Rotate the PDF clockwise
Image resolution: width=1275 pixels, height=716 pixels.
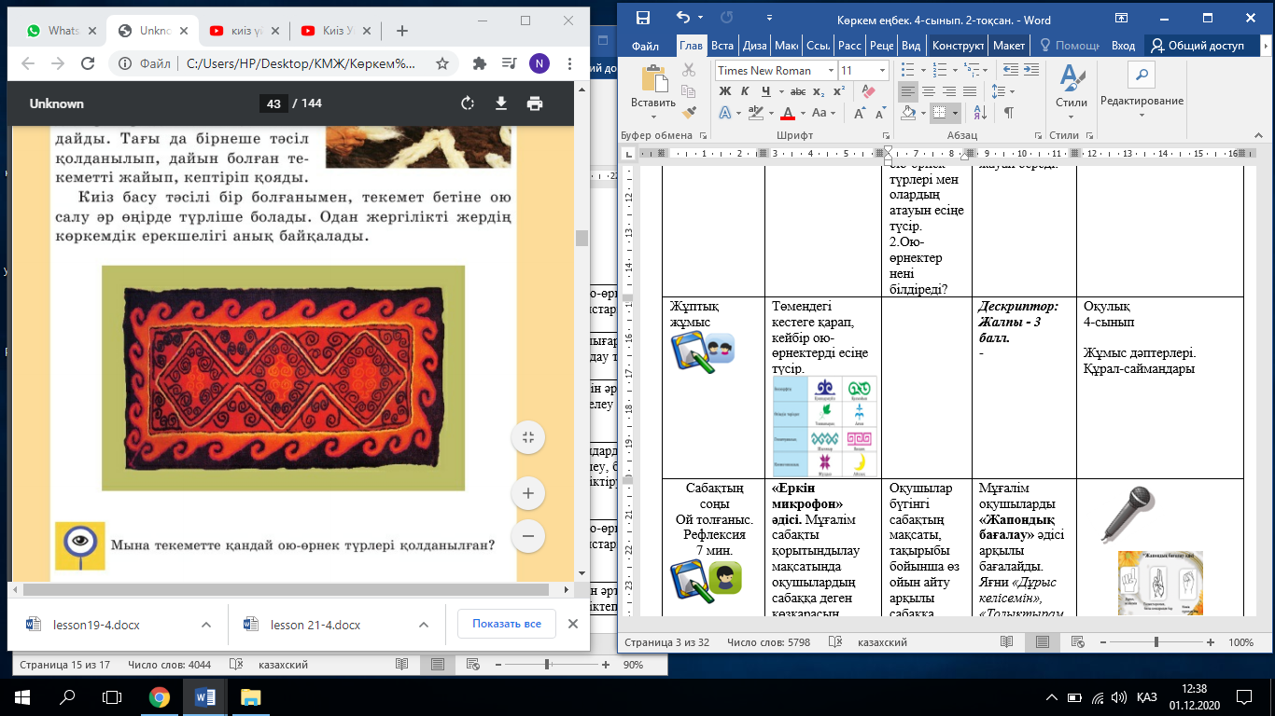coord(468,103)
